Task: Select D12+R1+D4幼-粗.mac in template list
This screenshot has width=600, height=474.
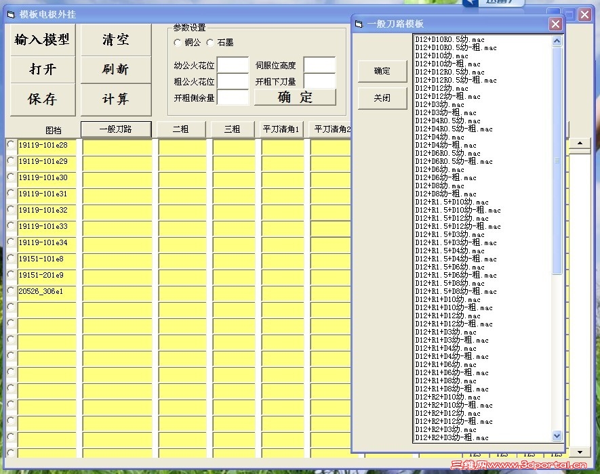Action: click(452, 356)
